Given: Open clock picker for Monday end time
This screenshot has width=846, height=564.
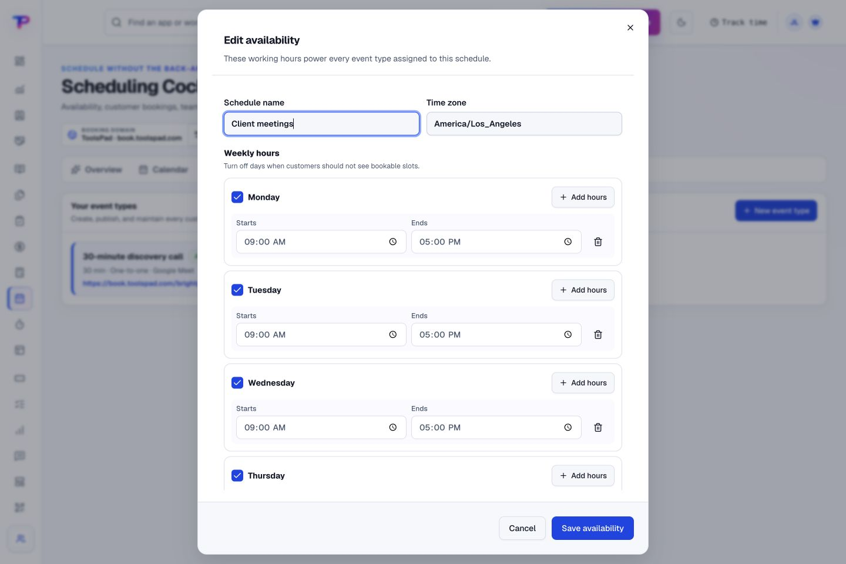Looking at the screenshot, I should [x=568, y=242].
